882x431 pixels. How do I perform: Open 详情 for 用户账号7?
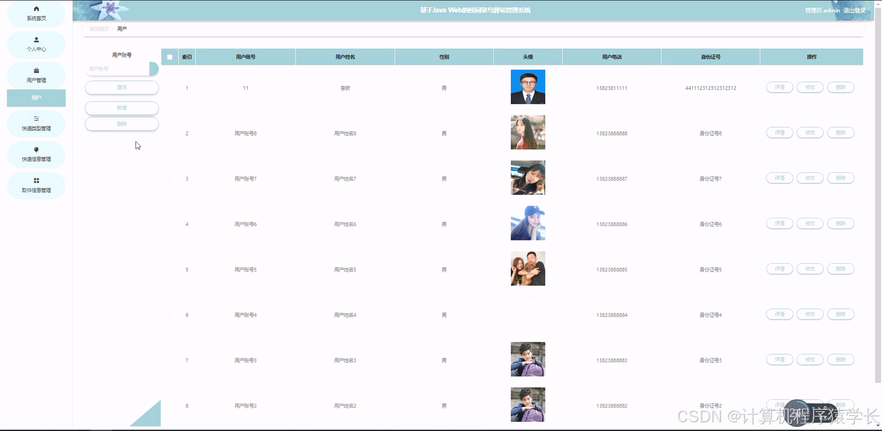point(780,178)
